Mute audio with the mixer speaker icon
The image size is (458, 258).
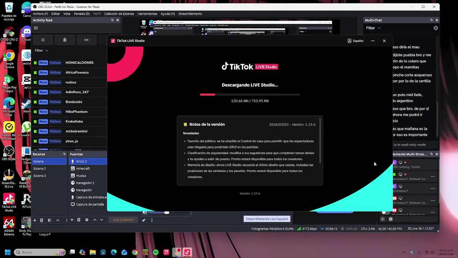tap(145, 212)
